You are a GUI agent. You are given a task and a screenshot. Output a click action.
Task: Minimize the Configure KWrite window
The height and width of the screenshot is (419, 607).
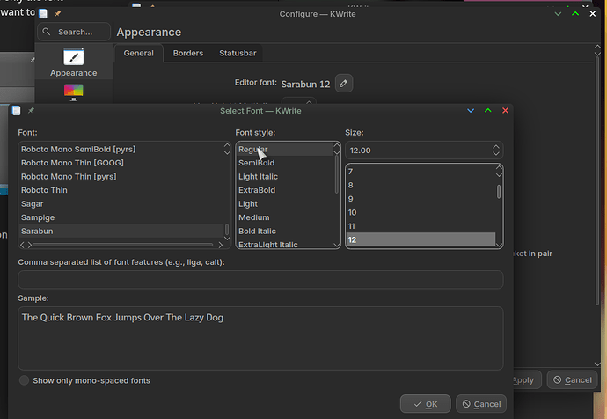tap(558, 14)
